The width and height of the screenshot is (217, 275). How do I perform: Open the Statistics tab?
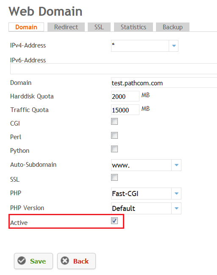(x=134, y=27)
